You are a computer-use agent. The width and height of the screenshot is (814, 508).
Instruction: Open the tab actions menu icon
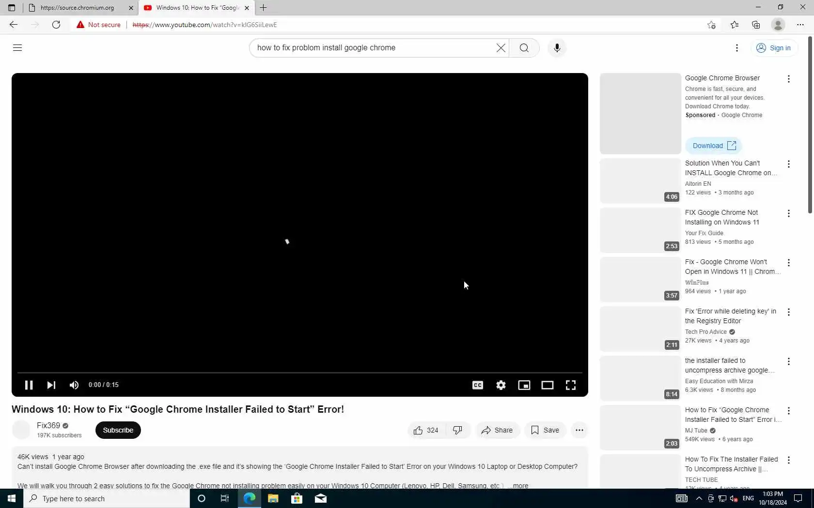(12, 8)
